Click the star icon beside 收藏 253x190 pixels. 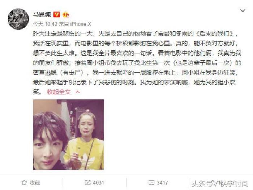click(24, 182)
